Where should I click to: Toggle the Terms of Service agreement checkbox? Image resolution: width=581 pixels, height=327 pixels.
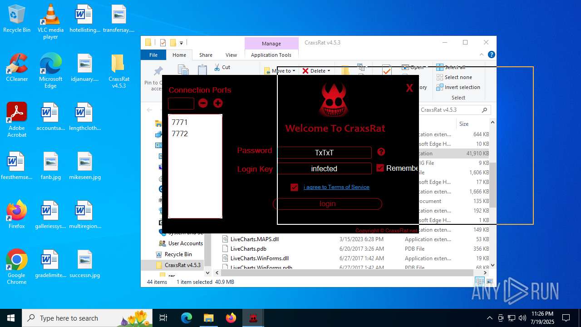294,187
